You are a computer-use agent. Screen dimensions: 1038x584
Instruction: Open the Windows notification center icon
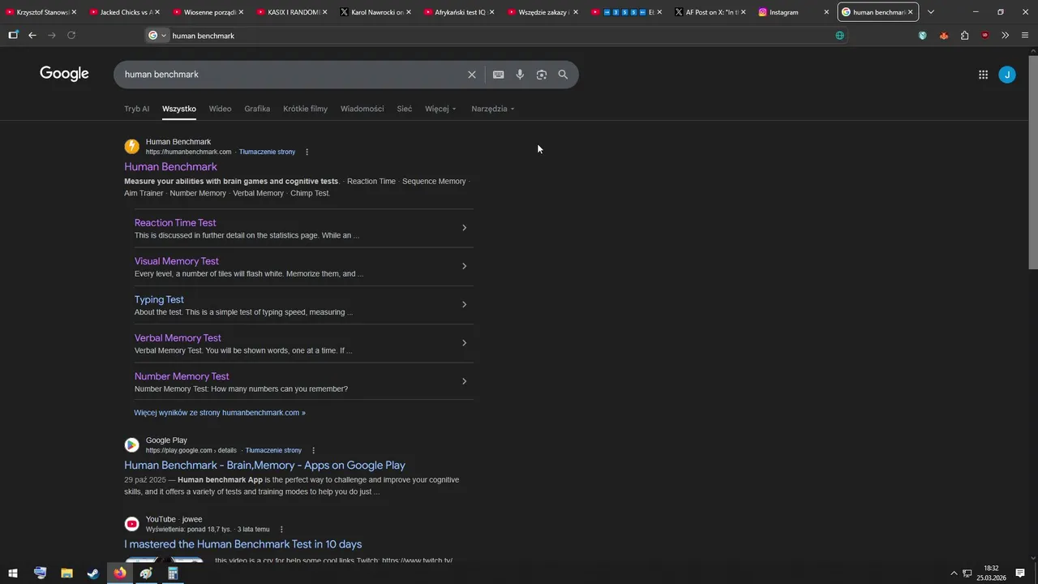click(1020, 573)
